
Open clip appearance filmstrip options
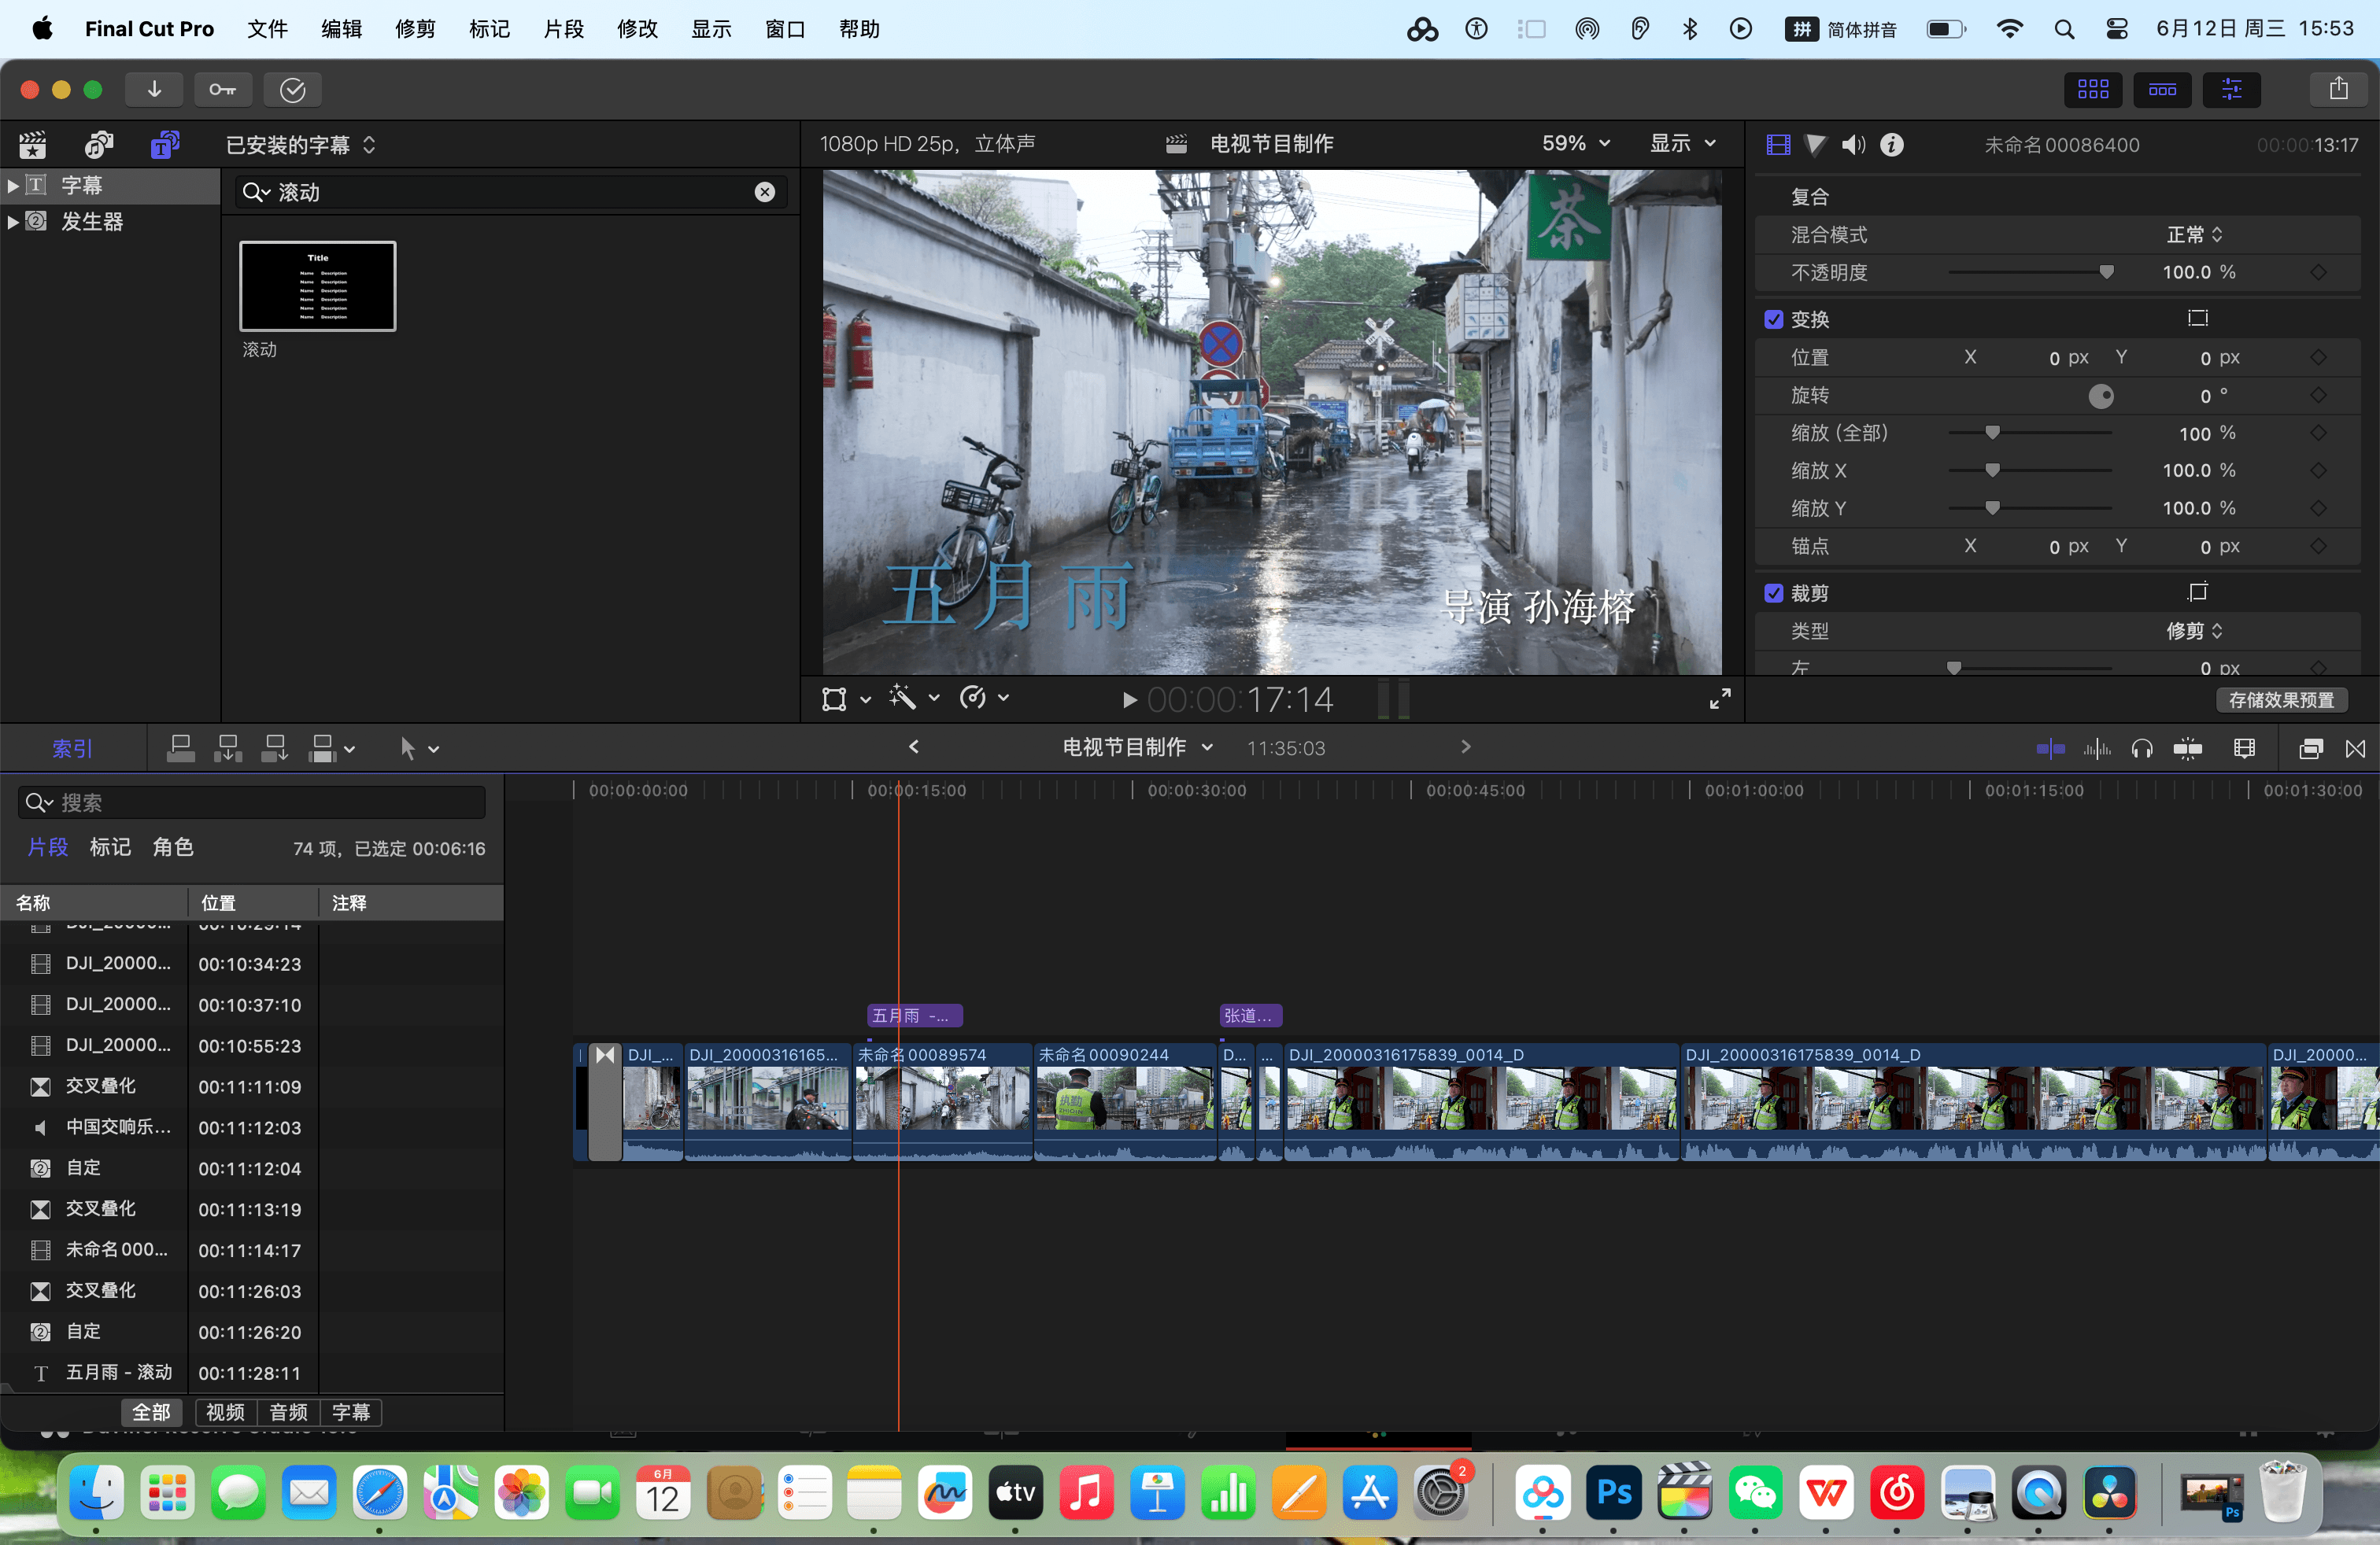pos(2244,749)
